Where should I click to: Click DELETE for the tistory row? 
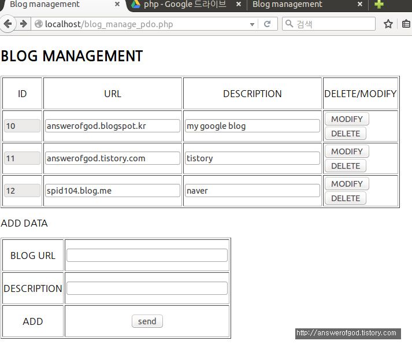coord(346,166)
